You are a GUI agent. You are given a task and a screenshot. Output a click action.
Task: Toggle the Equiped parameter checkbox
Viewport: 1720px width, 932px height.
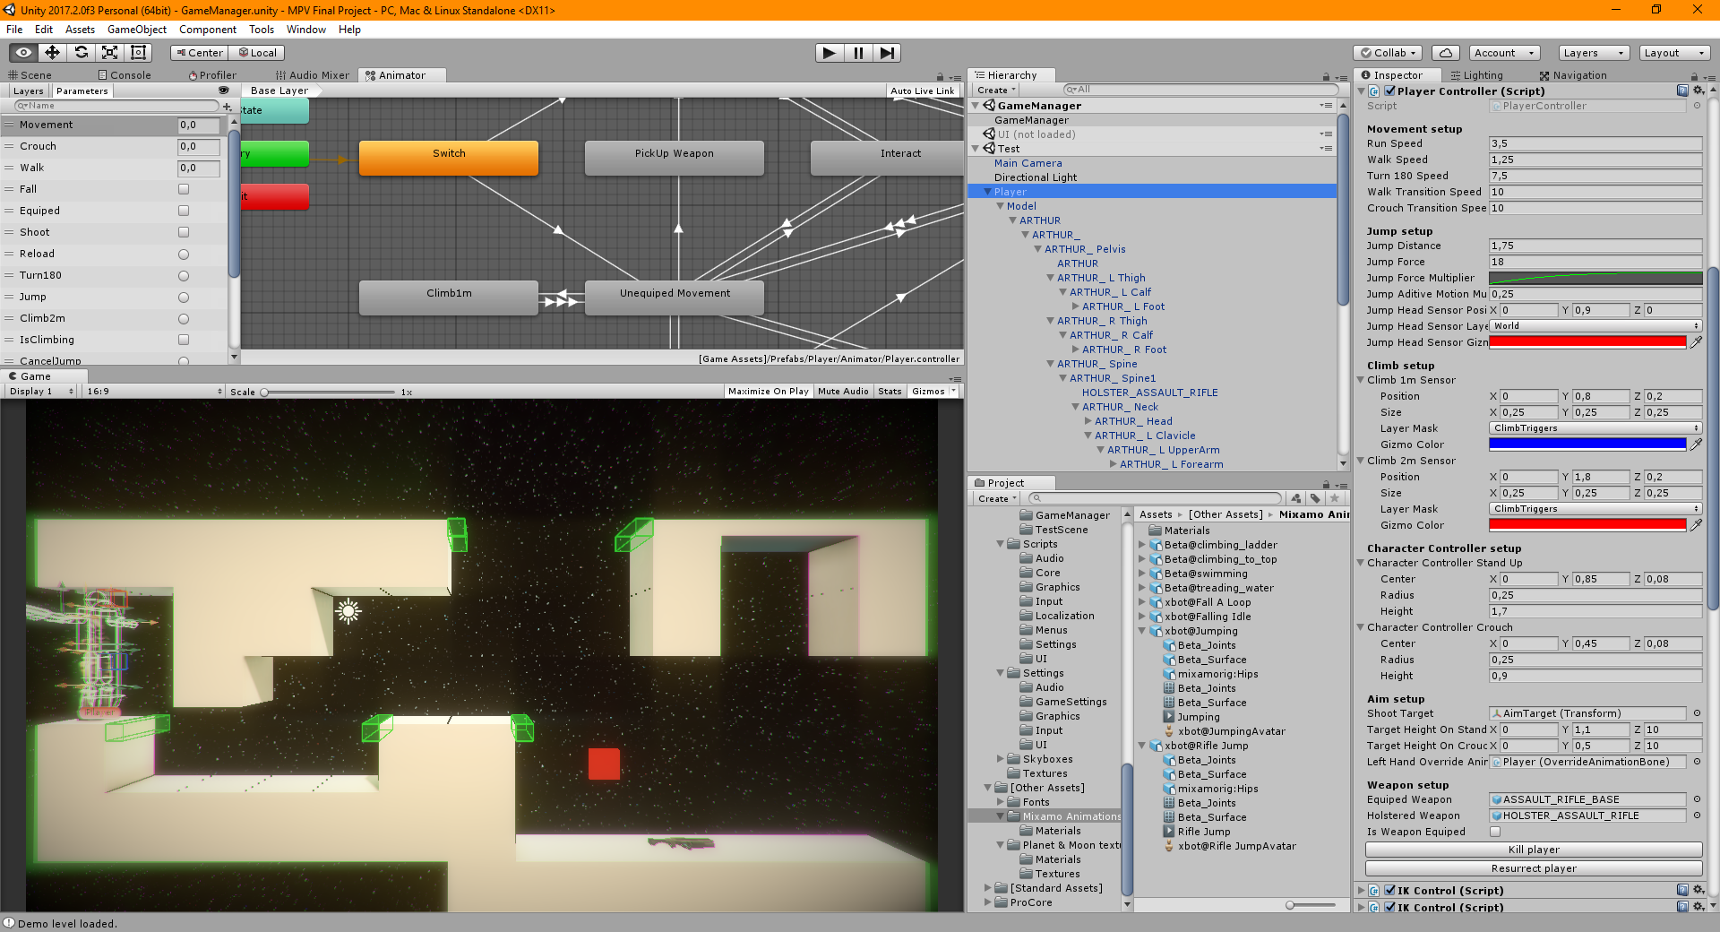[x=184, y=211]
